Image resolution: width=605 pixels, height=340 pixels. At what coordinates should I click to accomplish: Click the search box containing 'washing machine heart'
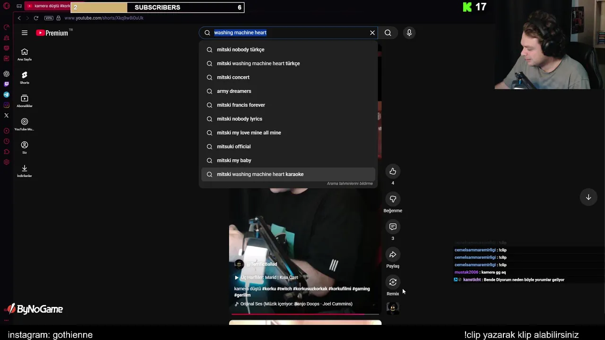[289, 33]
